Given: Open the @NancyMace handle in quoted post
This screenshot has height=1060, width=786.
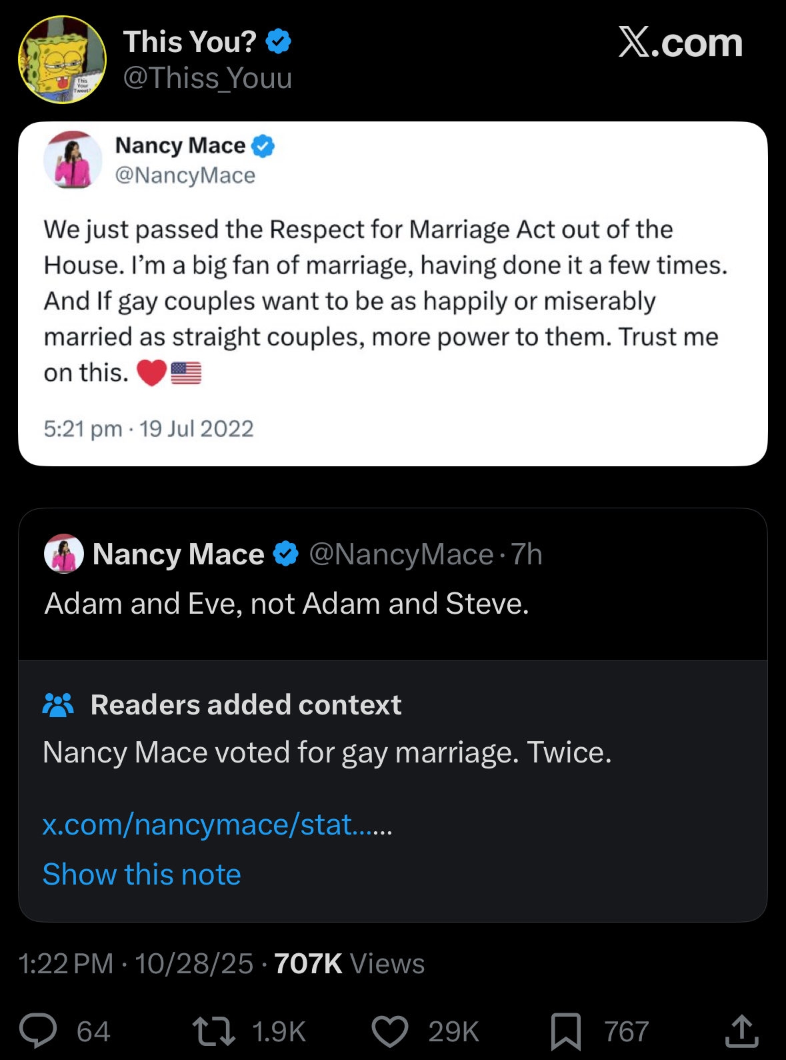Looking at the screenshot, I should [401, 554].
